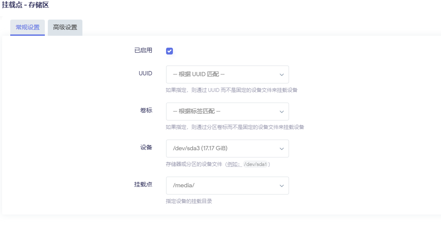Click the chevron arrow in 挂载点 field
The height and width of the screenshot is (226, 441).
pyautogui.click(x=282, y=186)
